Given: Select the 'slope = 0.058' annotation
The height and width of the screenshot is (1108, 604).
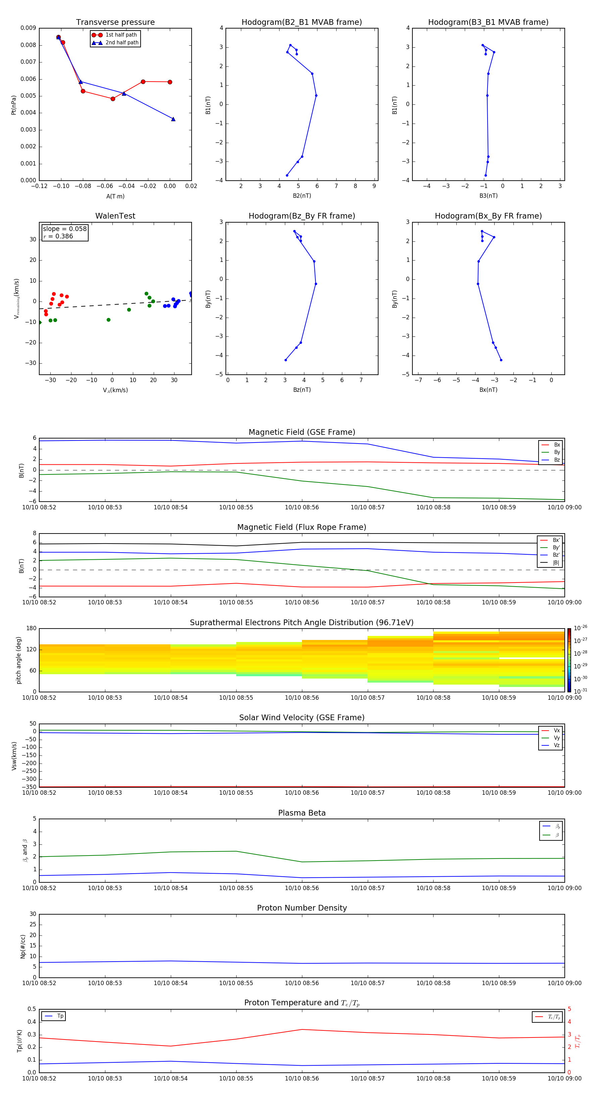Looking at the screenshot, I should (x=64, y=229).
